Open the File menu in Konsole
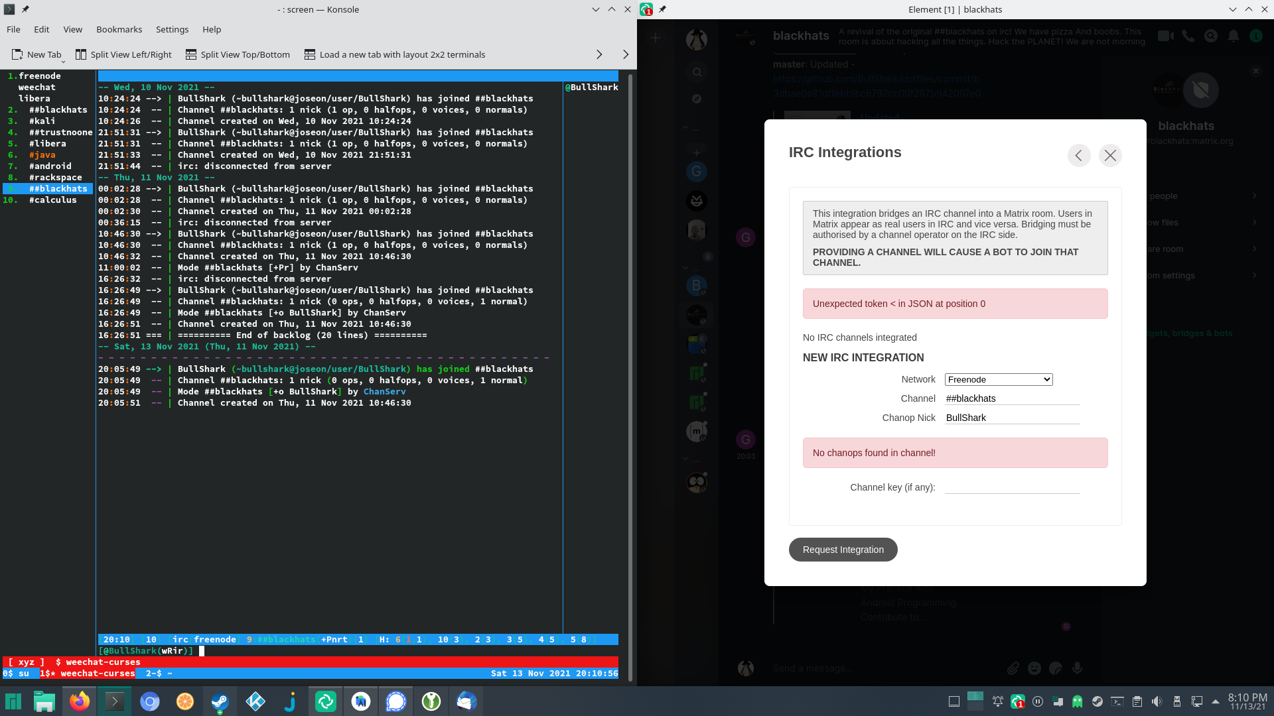The height and width of the screenshot is (716, 1274). coord(13,29)
